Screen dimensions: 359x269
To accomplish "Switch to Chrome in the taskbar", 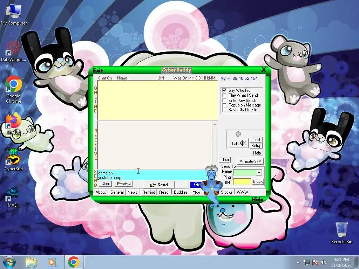I will [73, 262].
